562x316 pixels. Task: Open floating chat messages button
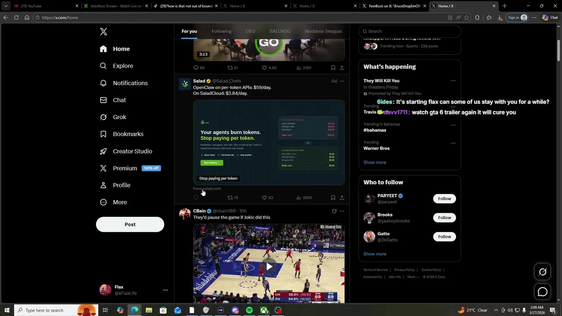coord(543,292)
